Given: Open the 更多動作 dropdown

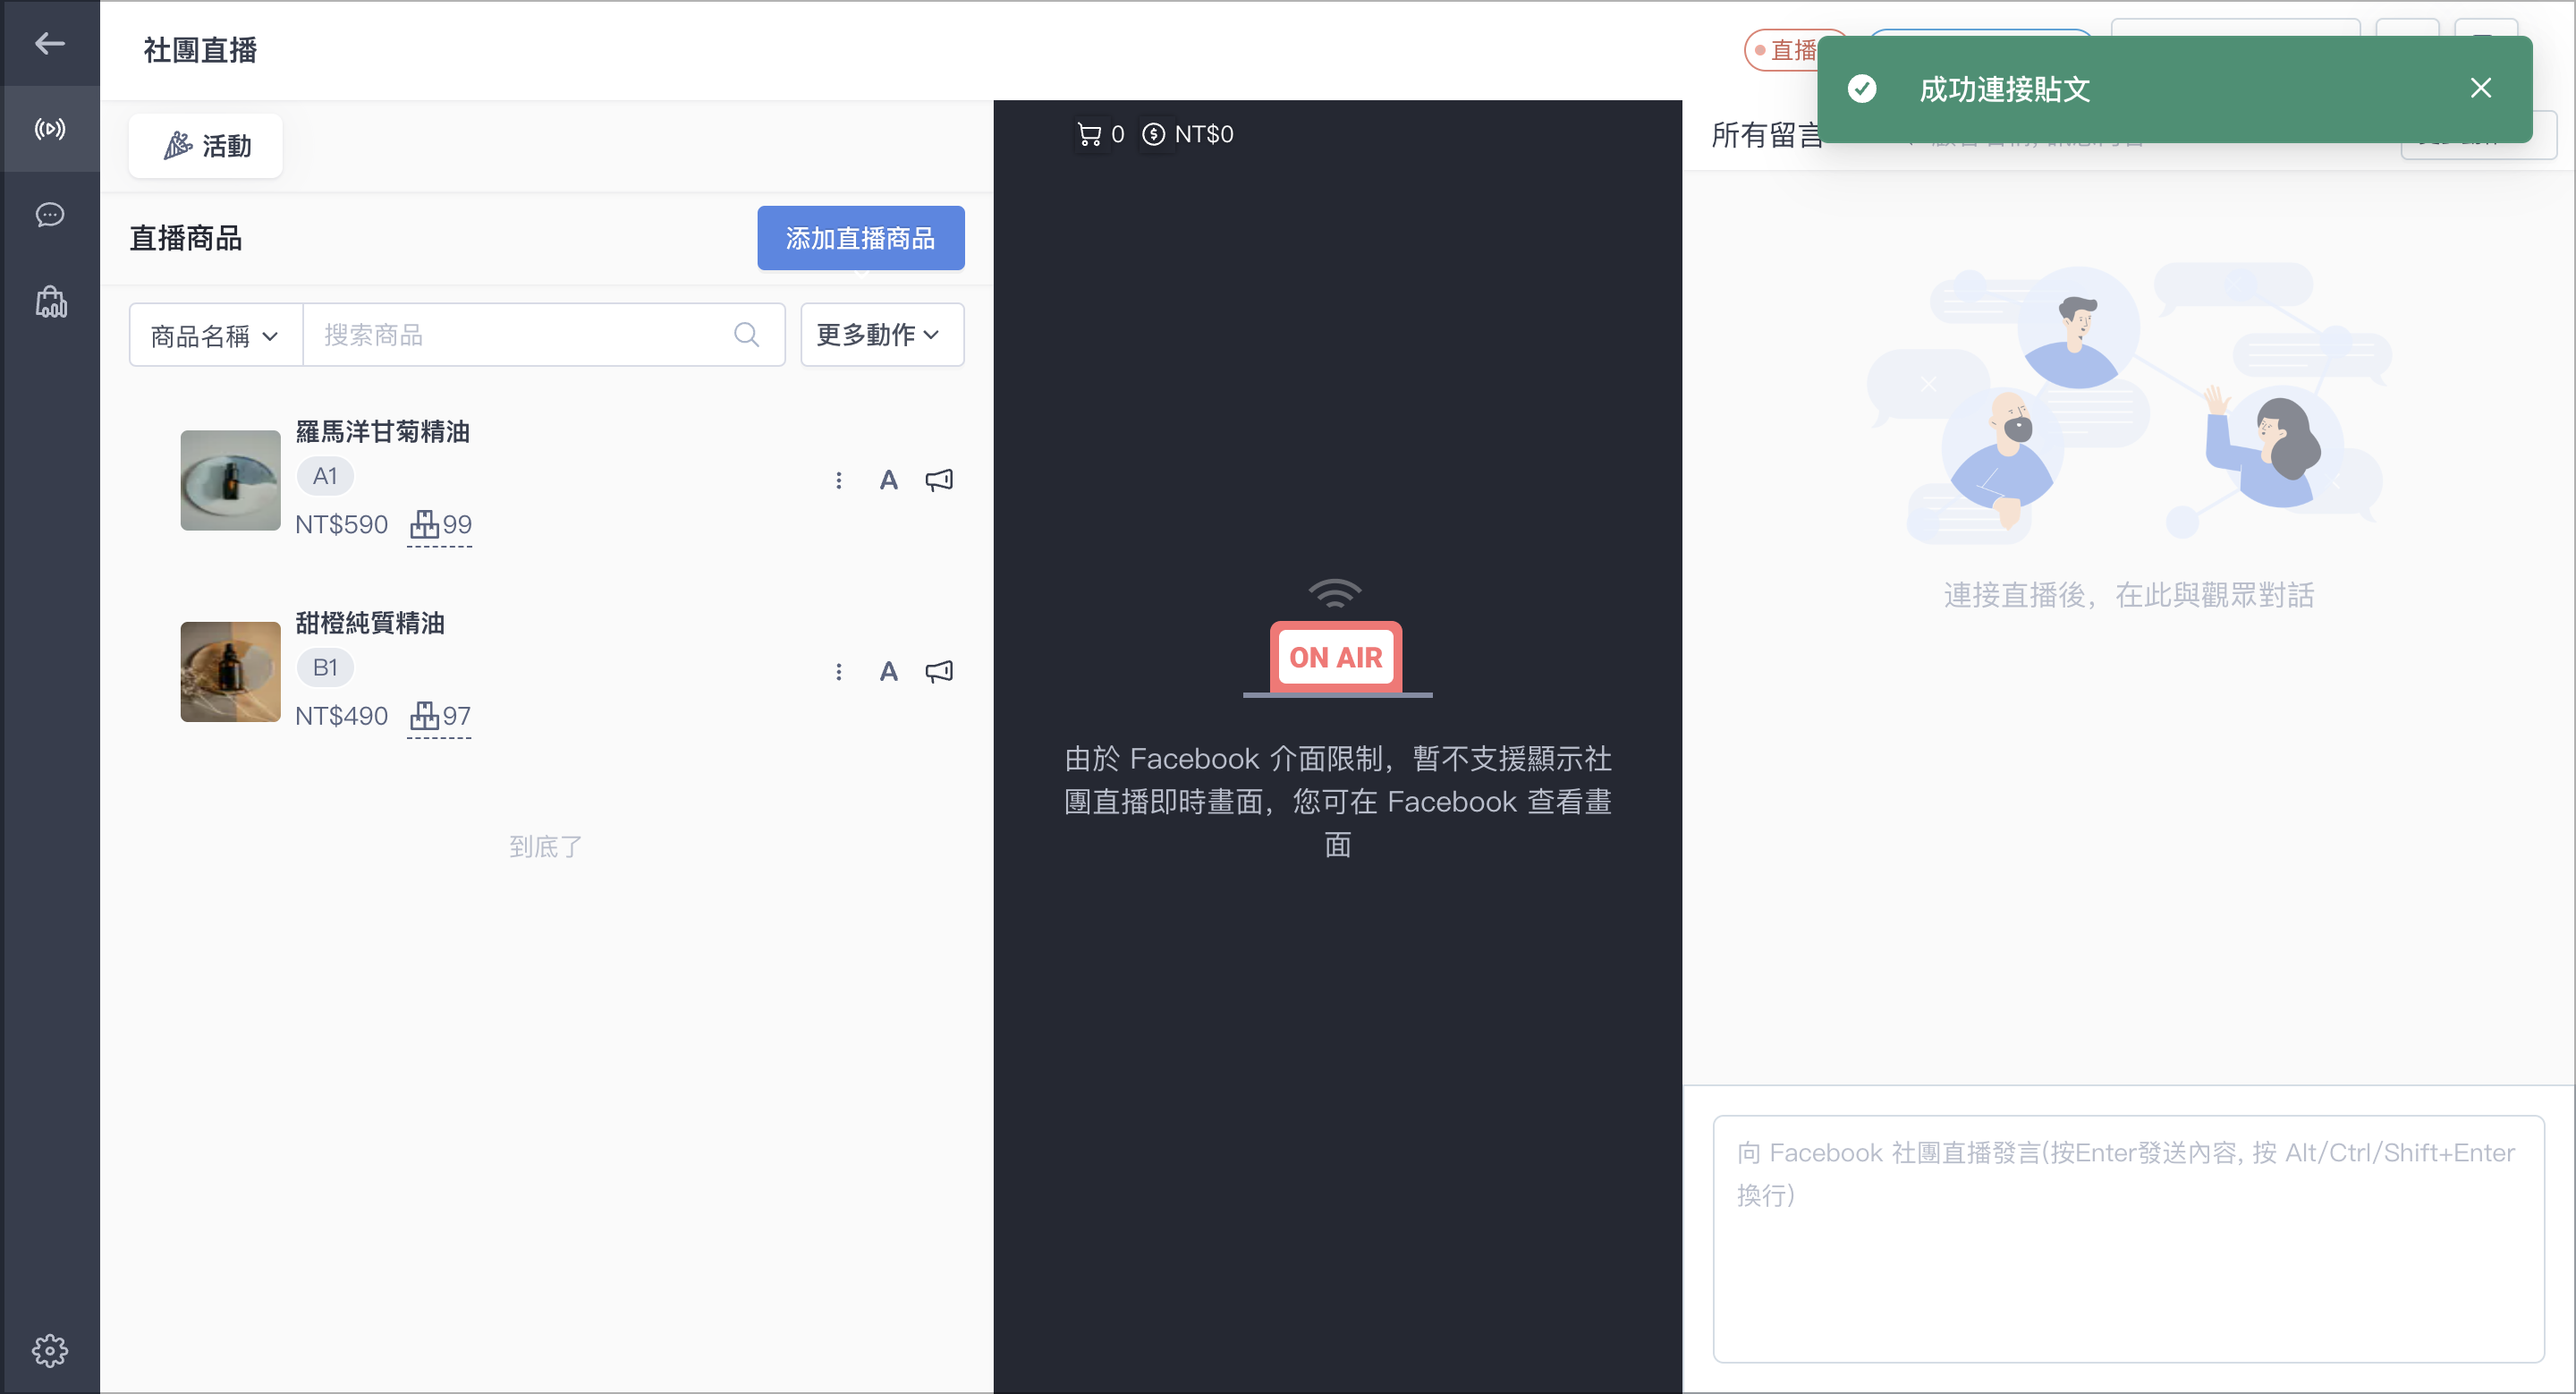Looking at the screenshot, I should (882, 335).
